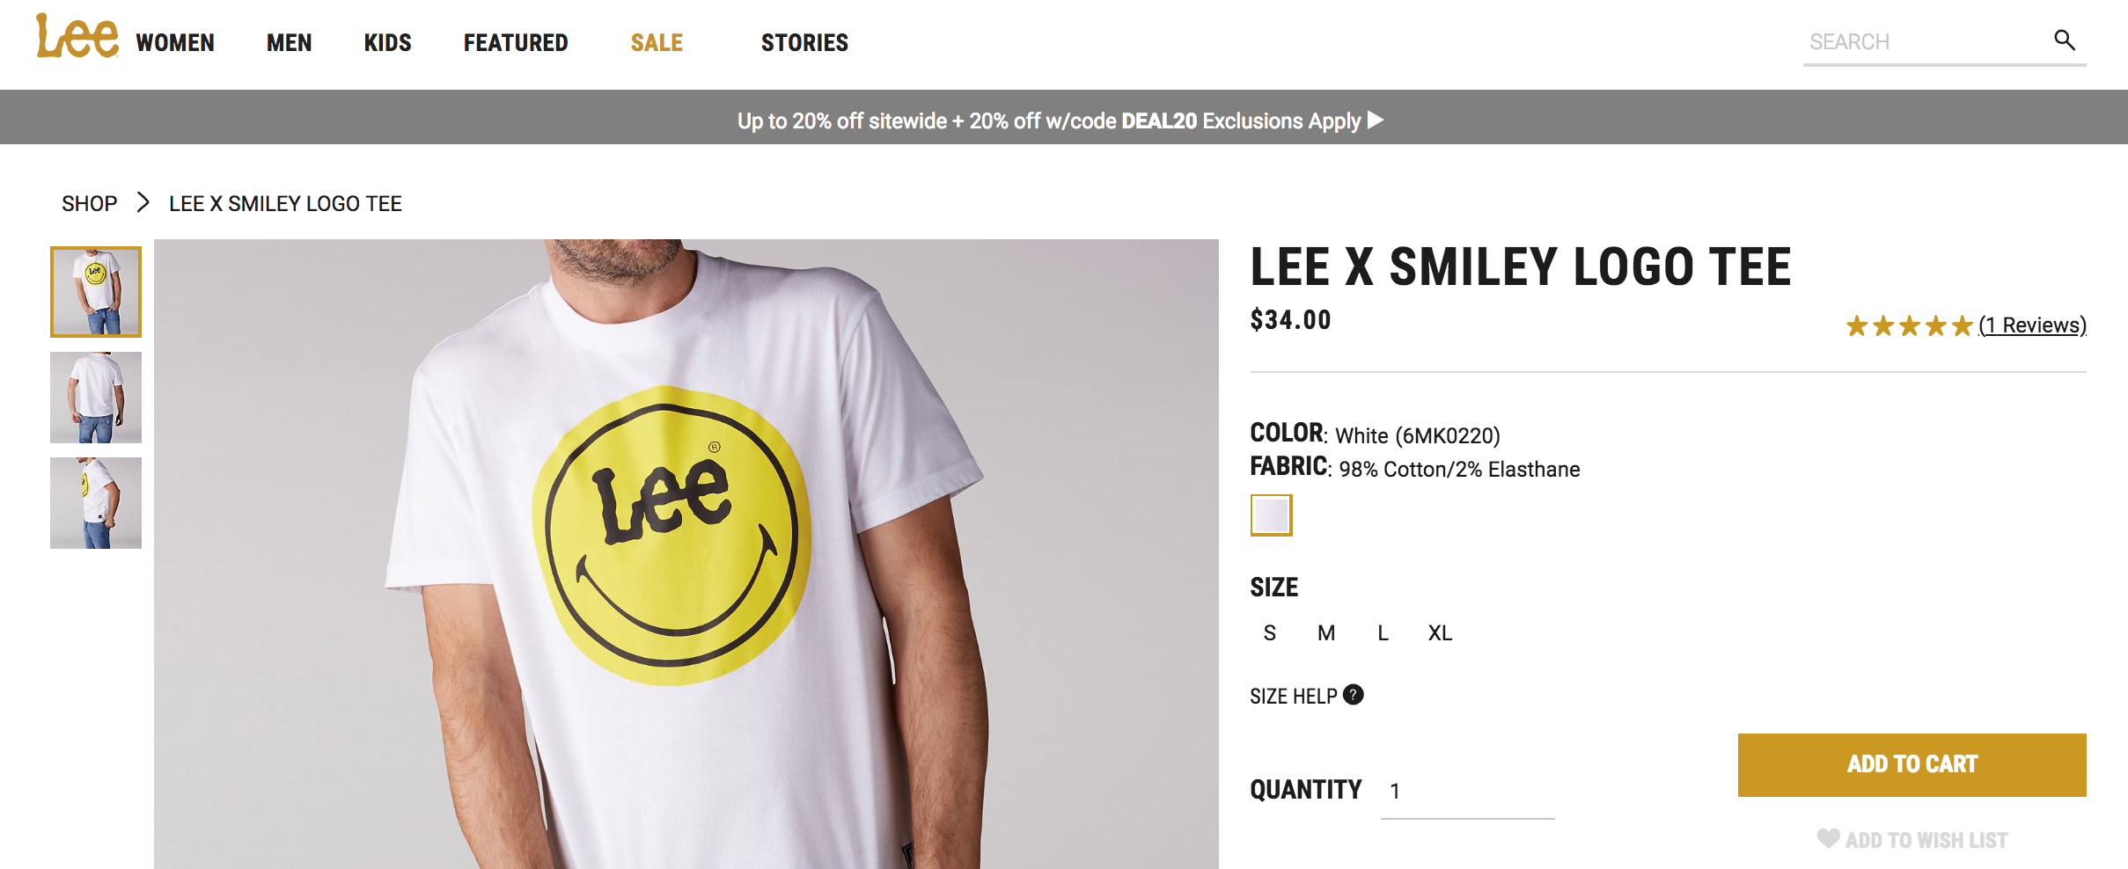The height and width of the screenshot is (869, 2128).
Task: Open the Size Help question mark icon
Action: point(1353,696)
